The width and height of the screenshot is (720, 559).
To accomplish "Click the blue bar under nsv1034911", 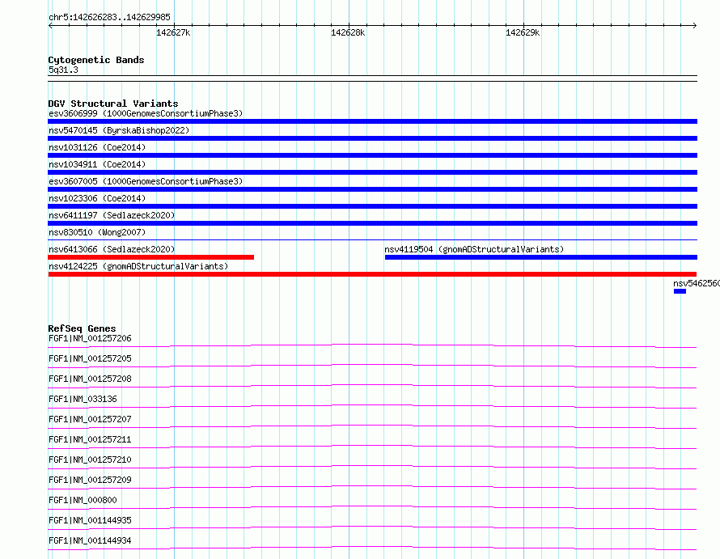I will pos(372,172).
